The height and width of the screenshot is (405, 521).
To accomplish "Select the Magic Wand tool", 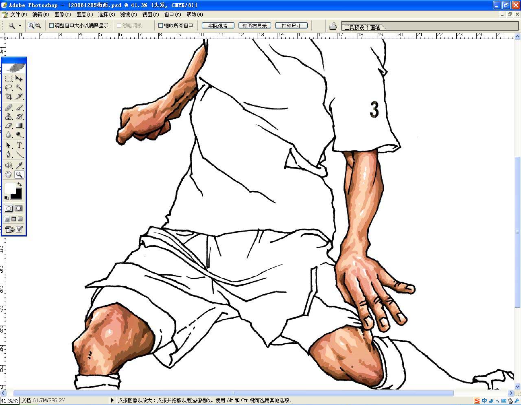I will (19, 88).
